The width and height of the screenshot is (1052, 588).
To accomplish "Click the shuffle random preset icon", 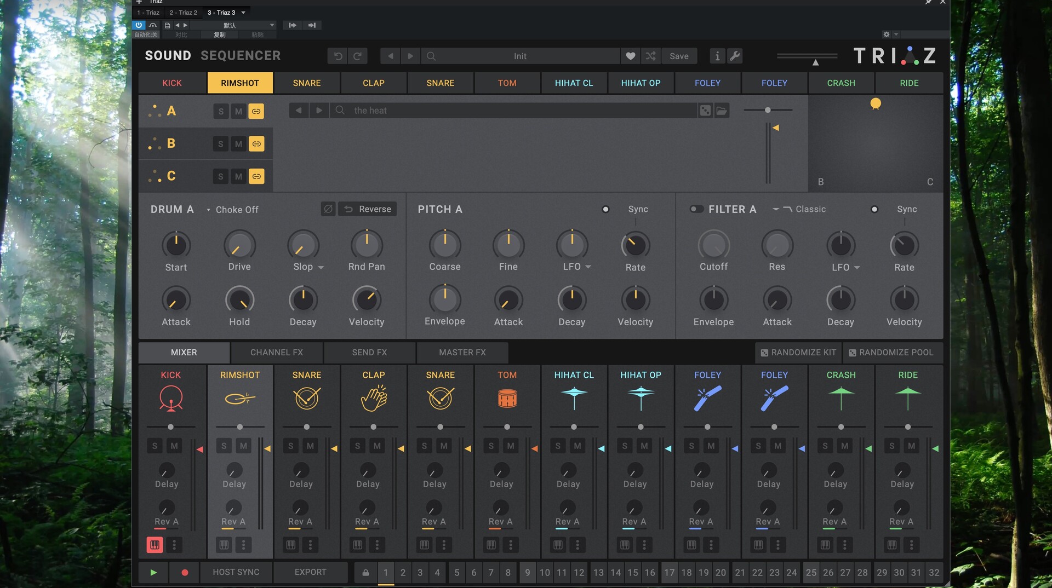I will click(x=650, y=56).
